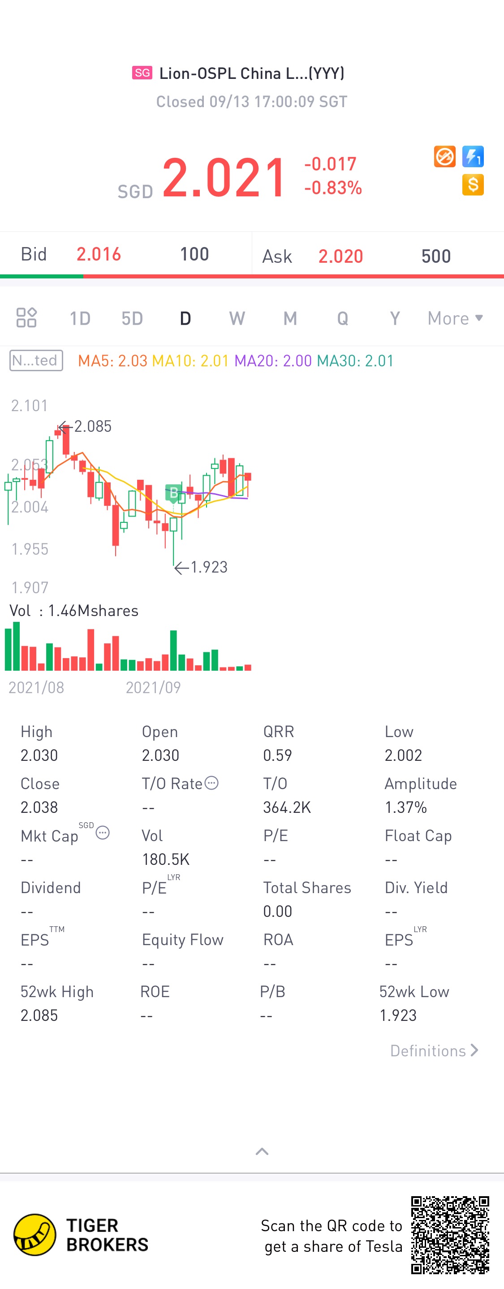504x1289 pixels.
Task: Tap the orange no-shorting badge icon
Action: click(x=444, y=156)
